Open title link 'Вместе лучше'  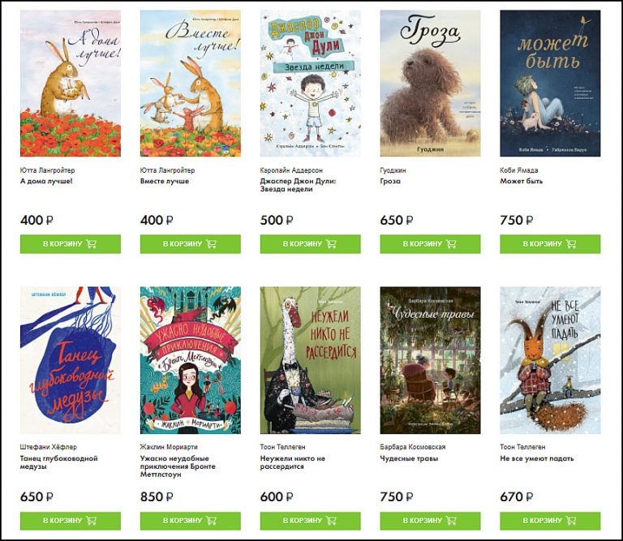(x=165, y=181)
